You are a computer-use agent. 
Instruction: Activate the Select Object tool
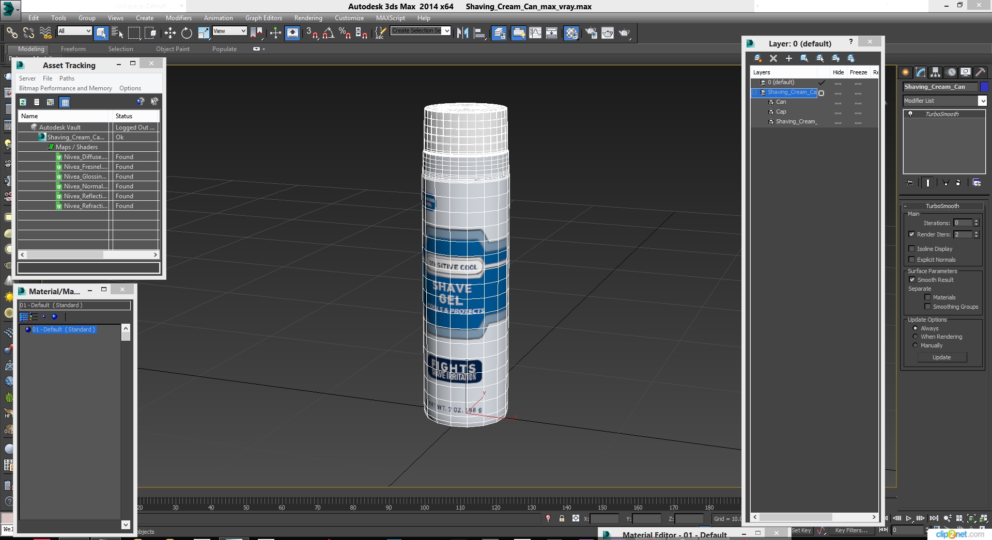(x=101, y=33)
